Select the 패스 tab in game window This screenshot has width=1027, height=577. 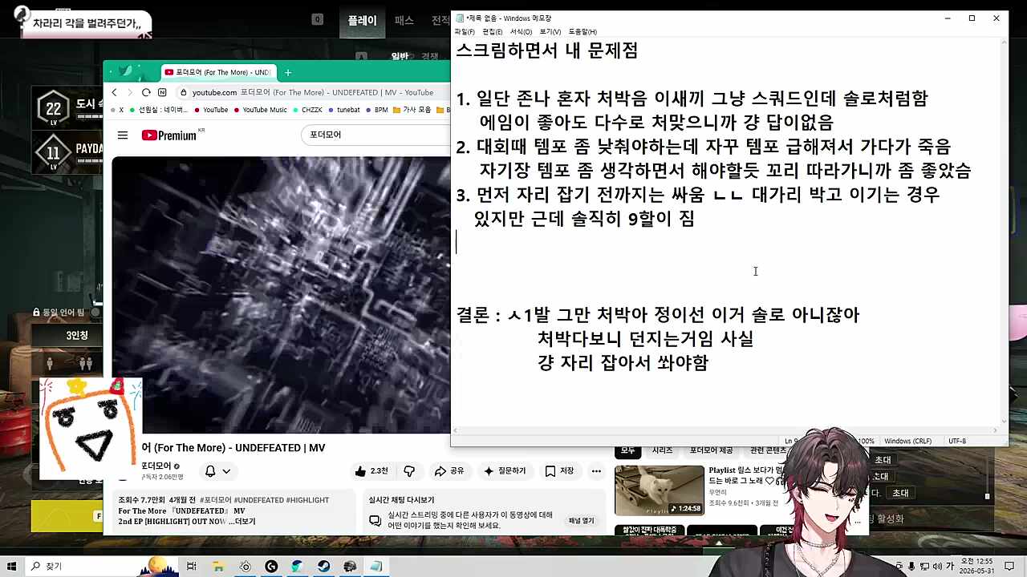[404, 21]
